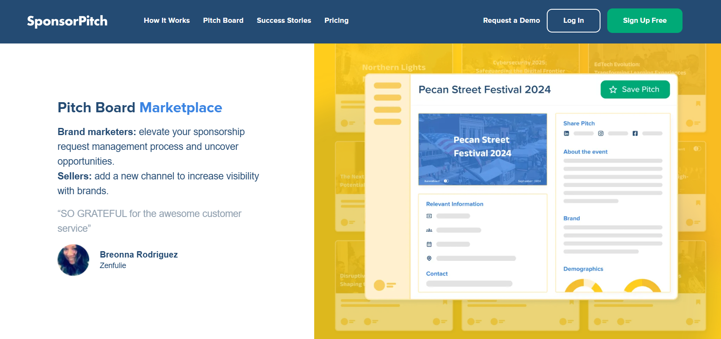The image size is (721, 339).
Task: Open the How It Works menu item
Action: (167, 20)
